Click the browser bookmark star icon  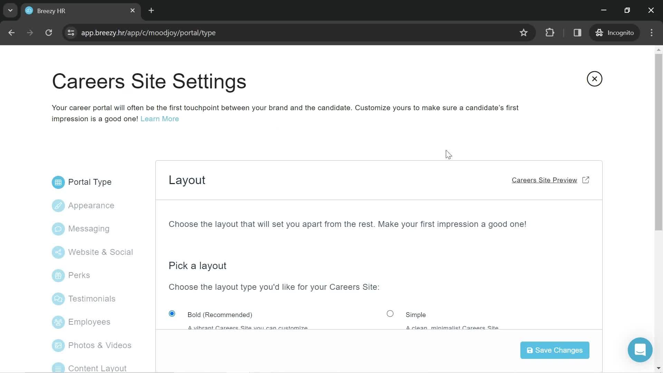point(524,32)
